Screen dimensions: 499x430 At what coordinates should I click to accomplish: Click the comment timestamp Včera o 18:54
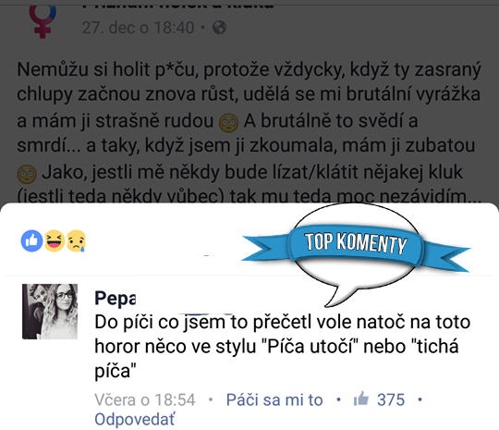145,399
